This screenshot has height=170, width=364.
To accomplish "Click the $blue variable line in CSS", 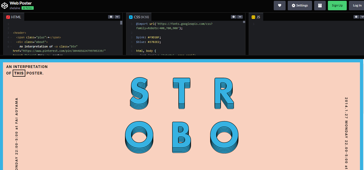I will tap(148, 42).
